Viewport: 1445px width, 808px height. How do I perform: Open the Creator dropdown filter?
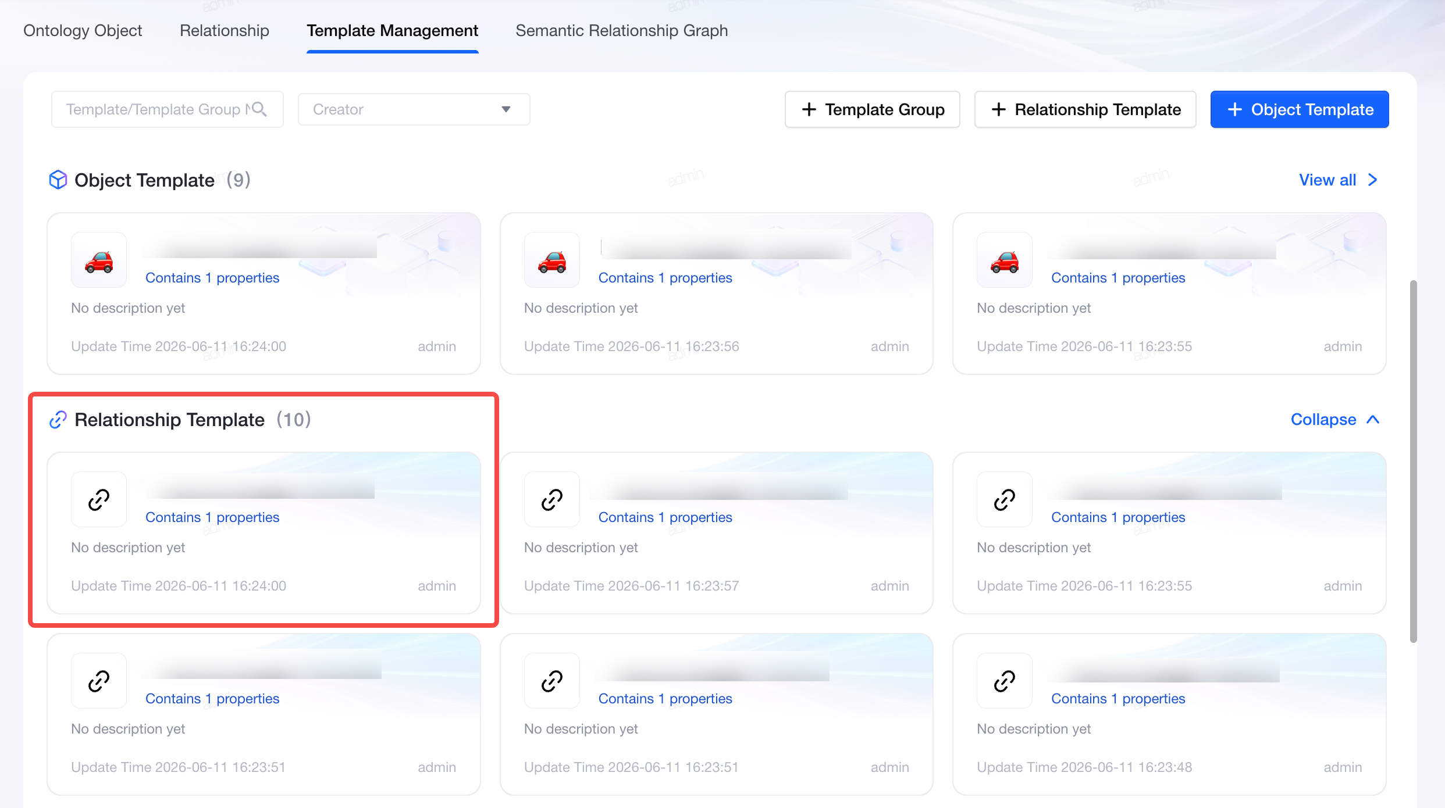coord(414,109)
